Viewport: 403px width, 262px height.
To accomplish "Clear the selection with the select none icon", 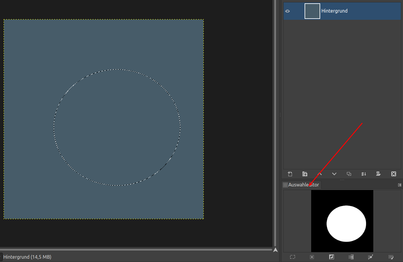I will click(x=312, y=257).
